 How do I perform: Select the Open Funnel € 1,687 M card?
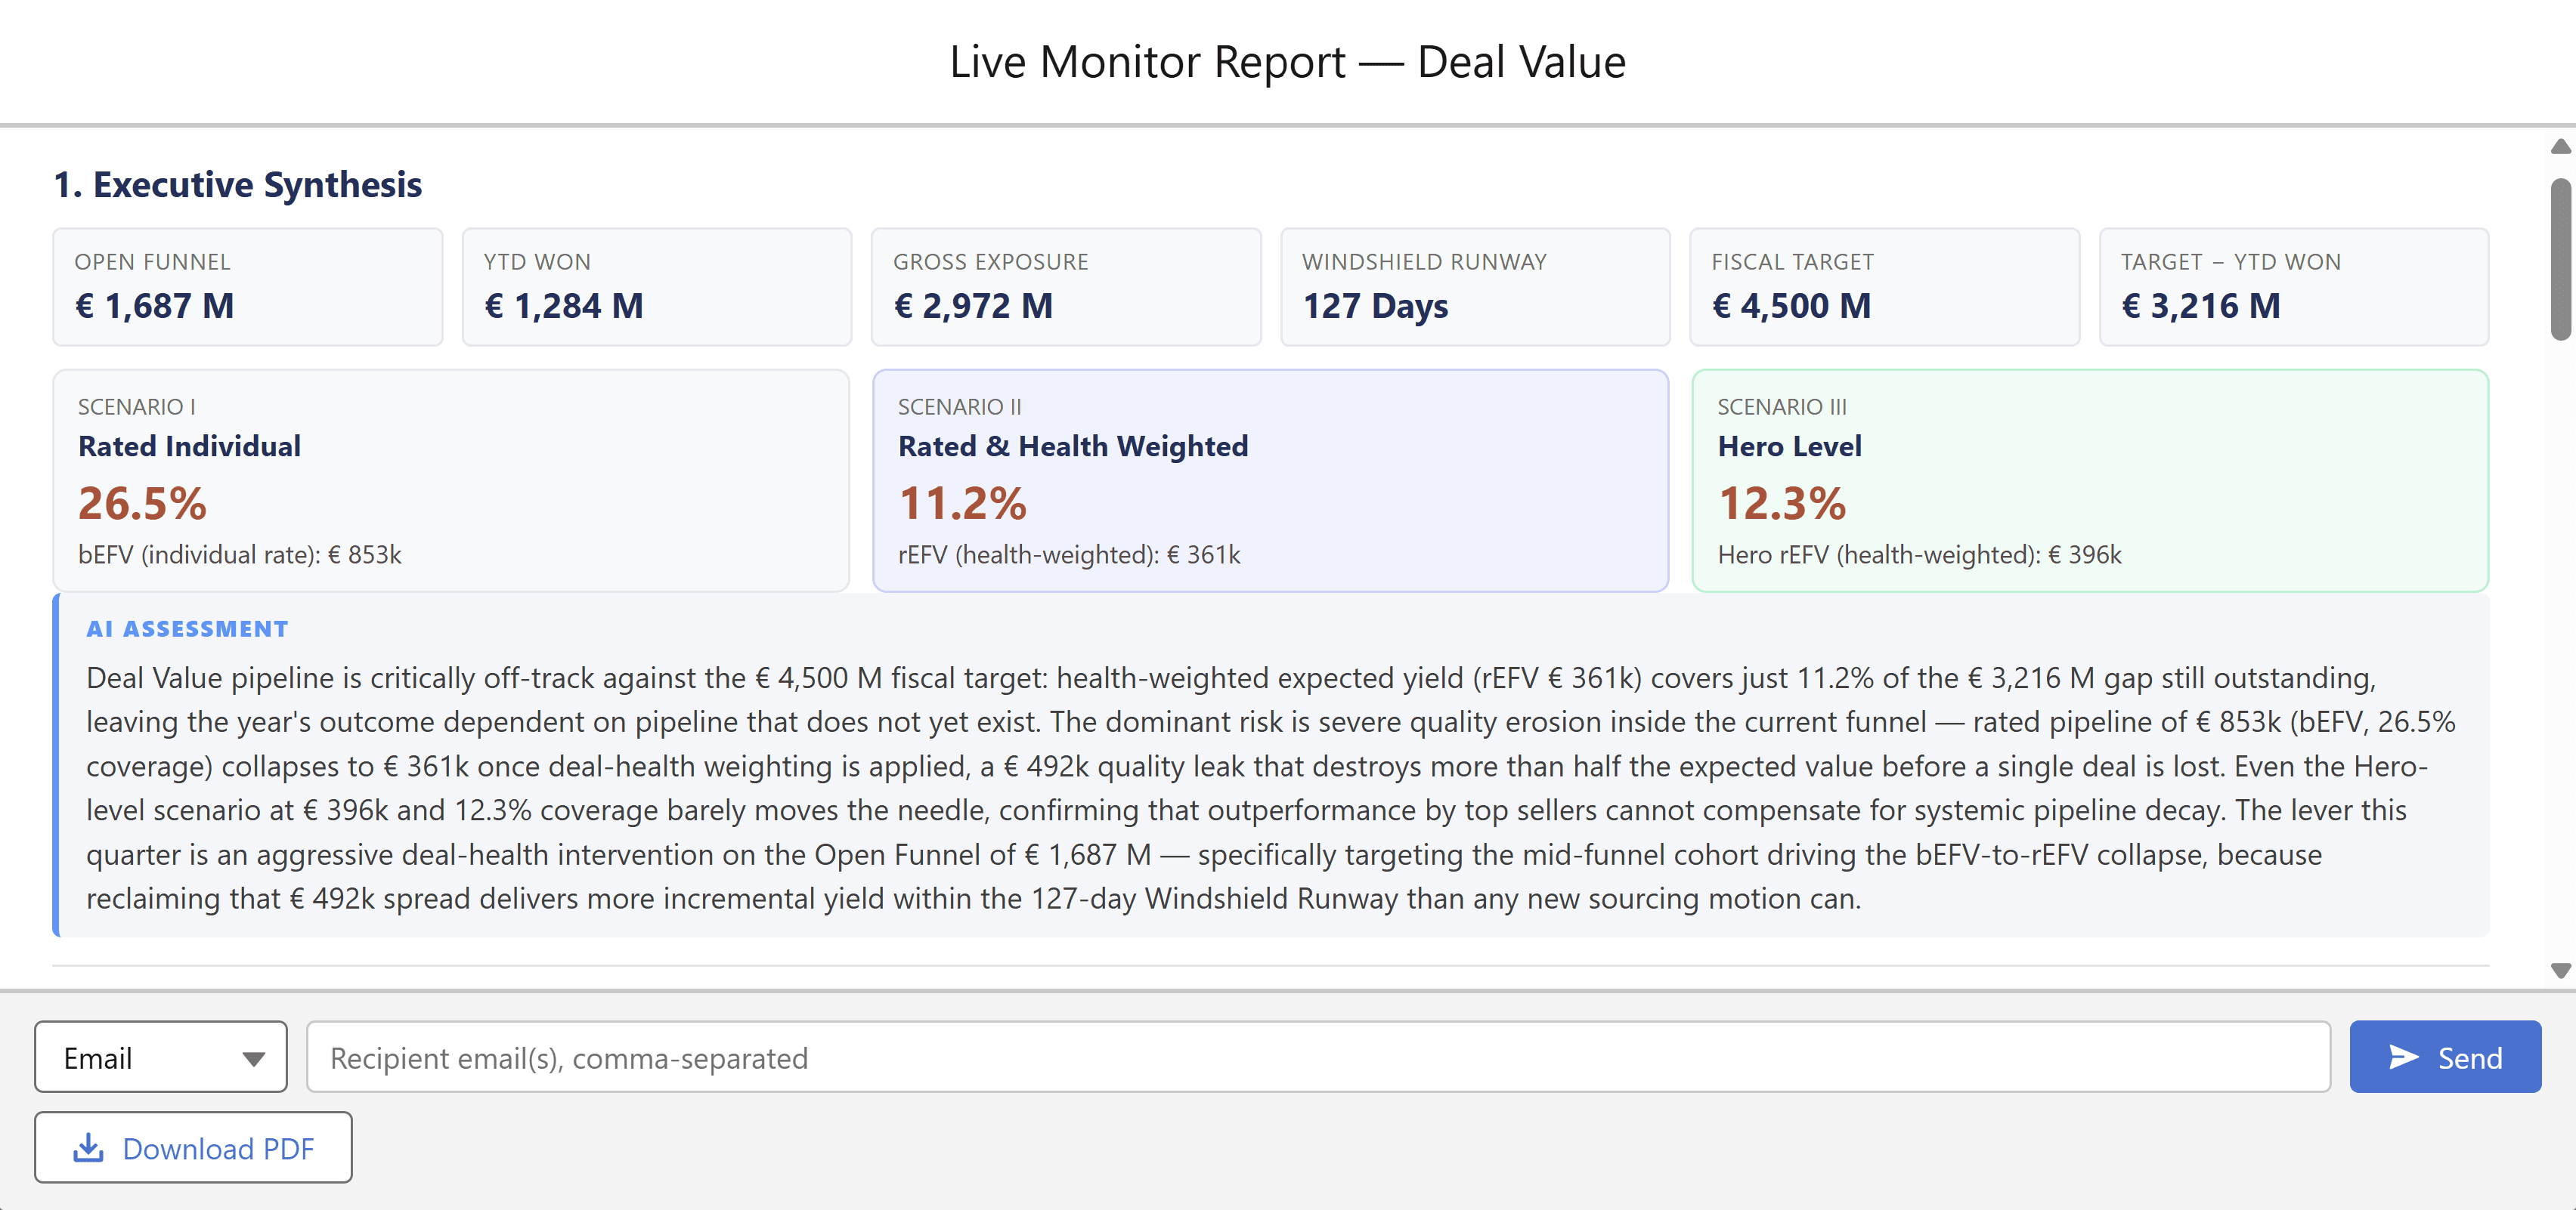click(x=248, y=287)
